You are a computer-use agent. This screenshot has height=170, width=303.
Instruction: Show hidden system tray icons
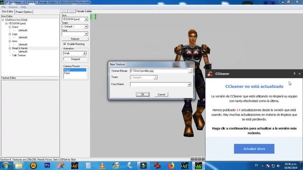(262, 166)
